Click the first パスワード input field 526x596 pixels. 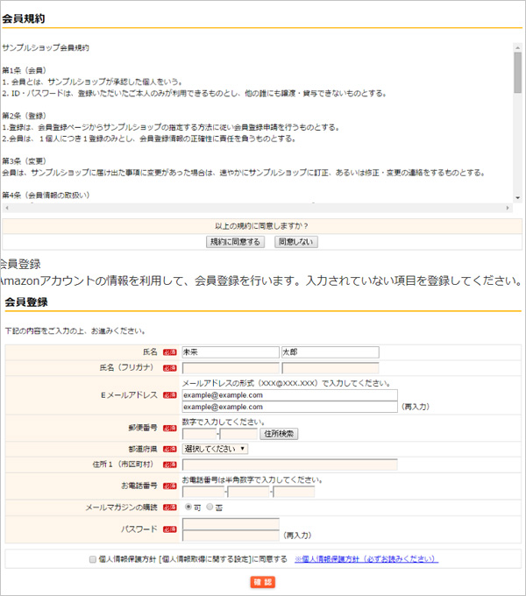tap(231, 524)
